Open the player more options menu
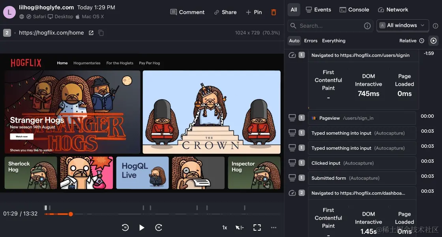The width and height of the screenshot is (442, 237). pos(274,228)
